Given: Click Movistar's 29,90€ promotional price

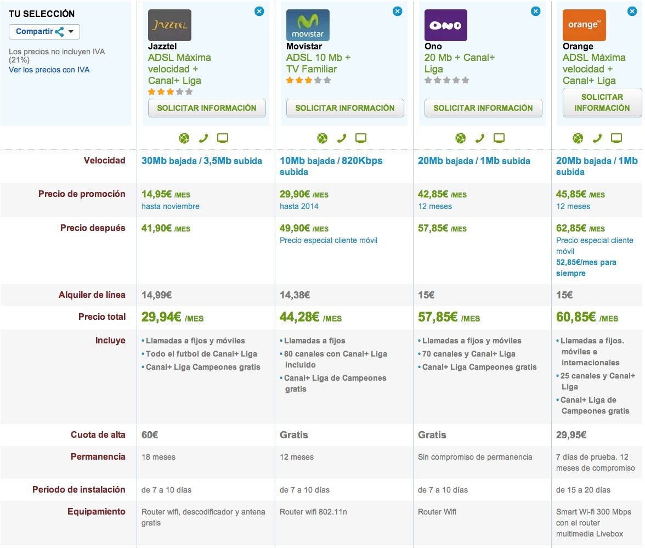Looking at the screenshot, I should pos(304,194).
